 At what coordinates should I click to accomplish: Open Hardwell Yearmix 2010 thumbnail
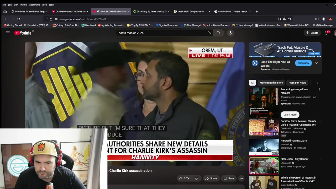(264, 147)
